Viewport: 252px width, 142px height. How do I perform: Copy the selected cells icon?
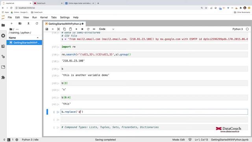click(65, 29)
